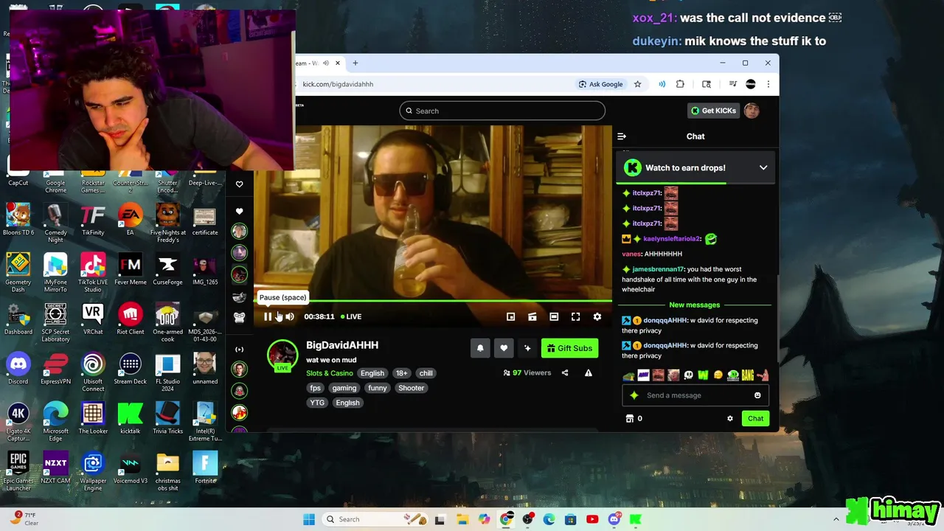Open chat settings gear icon
The width and height of the screenshot is (944, 531).
point(730,418)
